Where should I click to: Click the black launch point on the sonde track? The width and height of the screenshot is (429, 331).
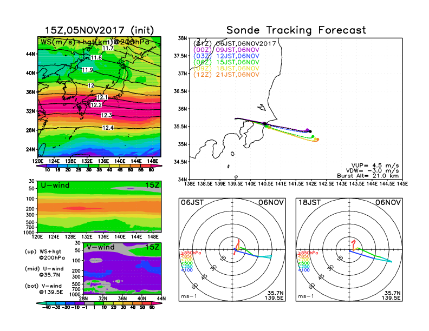[264, 124]
